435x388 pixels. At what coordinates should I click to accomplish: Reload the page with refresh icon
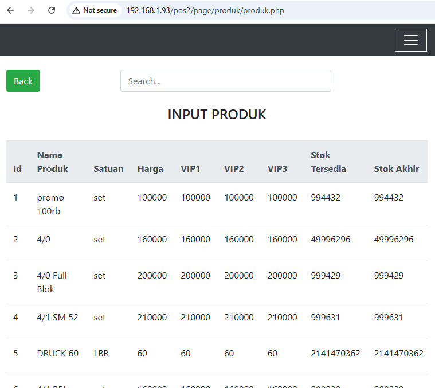coord(52,10)
